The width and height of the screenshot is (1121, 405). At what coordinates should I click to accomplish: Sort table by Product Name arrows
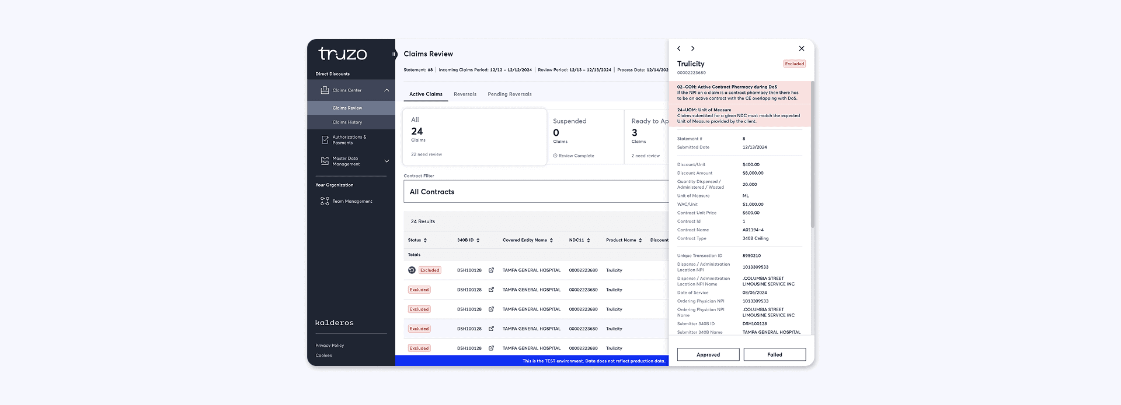[x=640, y=240]
